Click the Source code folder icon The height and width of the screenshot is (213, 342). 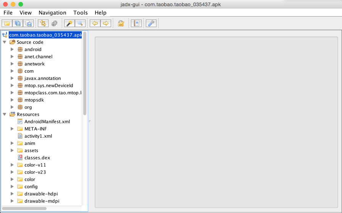13,42
